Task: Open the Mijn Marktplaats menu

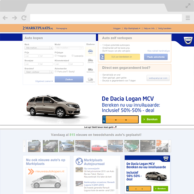Action: click(x=132, y=29)
